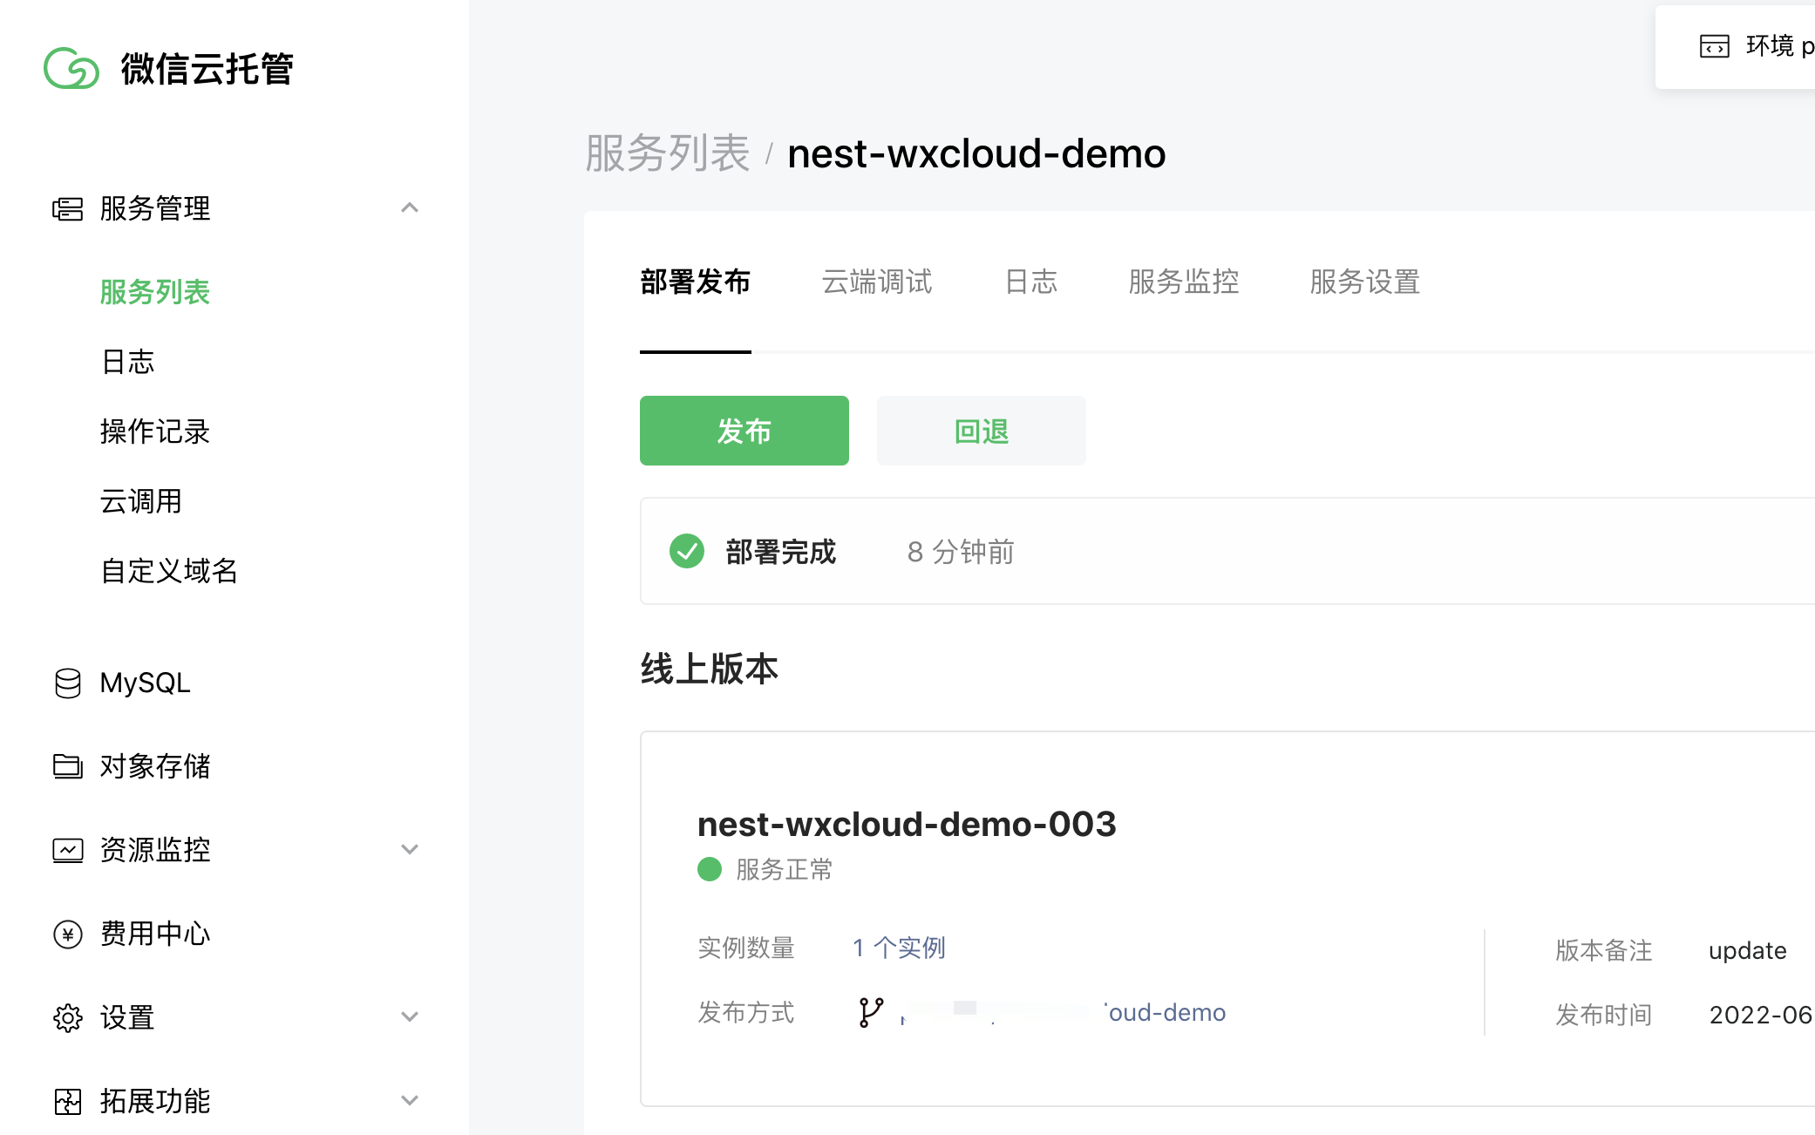Click the 资源监控 chart icon
The height and width of the screenshot is (1135, 1815).
pos(68,850)
